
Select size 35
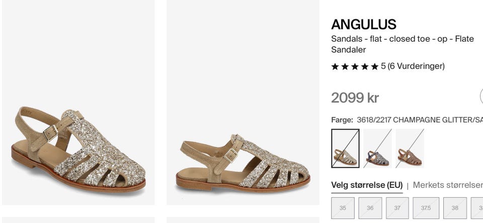click(343, 208)
